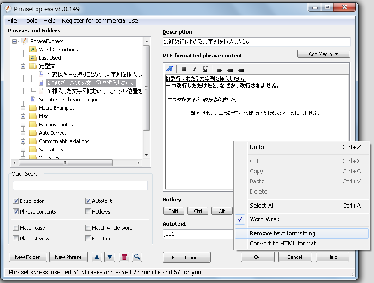Click the magnifier search icon button

(137, 257)
